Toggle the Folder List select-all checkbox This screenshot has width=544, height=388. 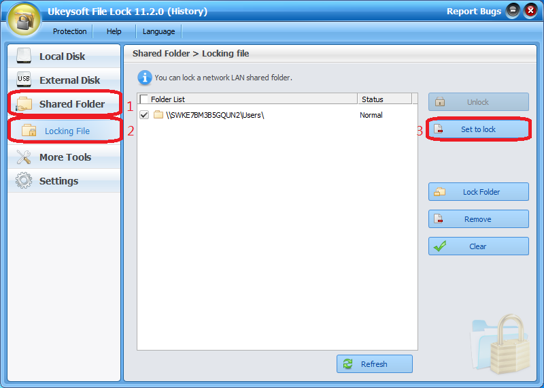[x=143, y=99]
